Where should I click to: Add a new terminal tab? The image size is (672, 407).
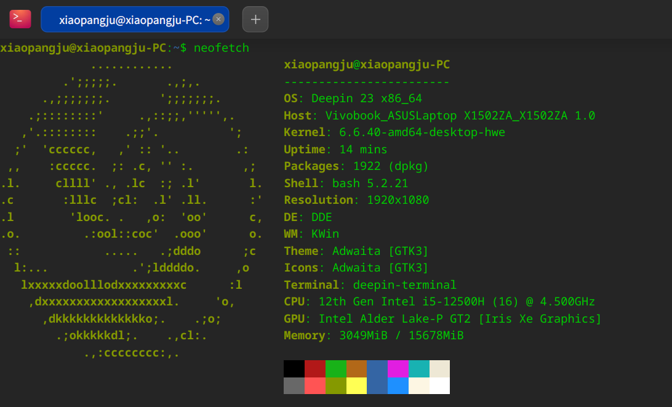coord(255,19)
